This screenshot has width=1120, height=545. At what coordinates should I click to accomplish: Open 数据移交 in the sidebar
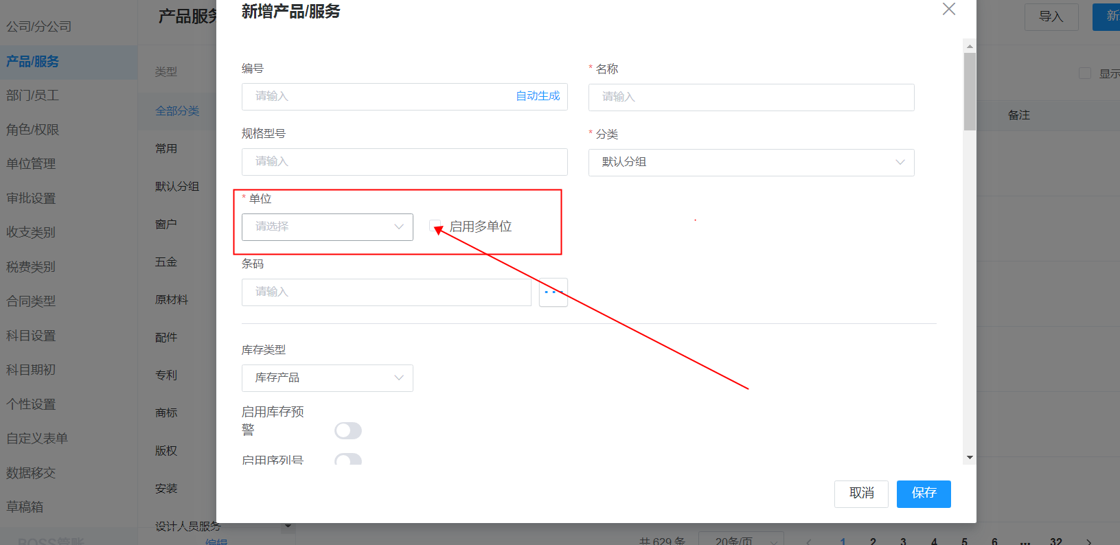click(x=31, y=473)
